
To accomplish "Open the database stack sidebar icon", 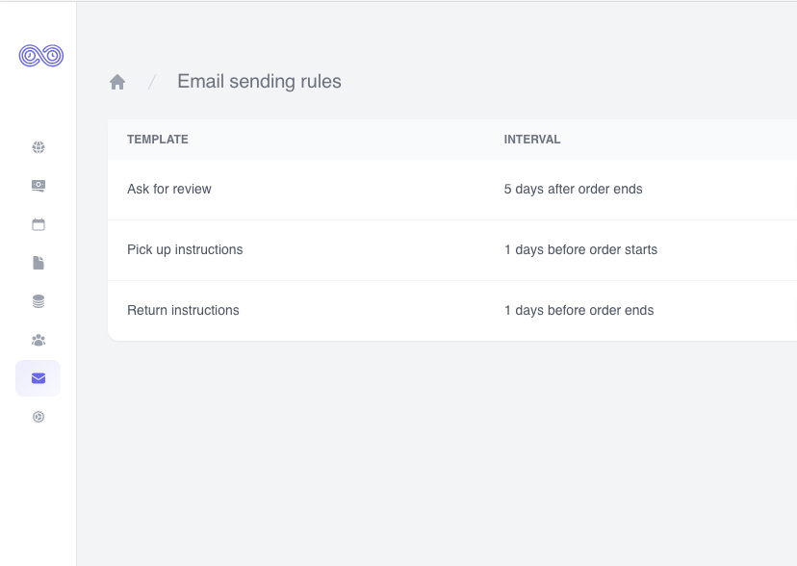I will click(x=39, y=301).
